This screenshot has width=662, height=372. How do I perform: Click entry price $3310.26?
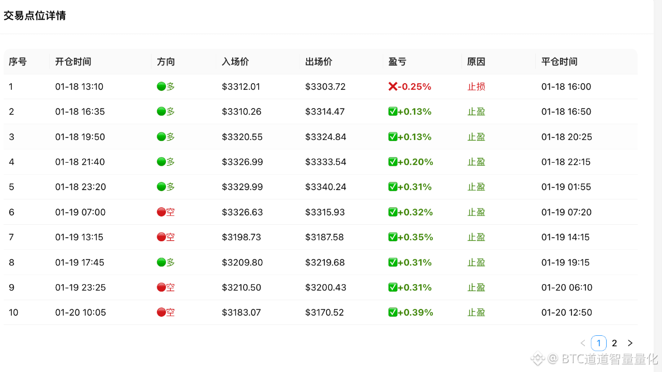242,112
